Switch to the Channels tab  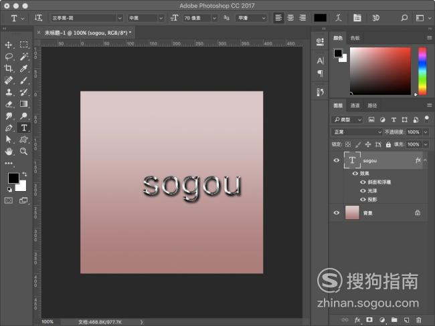(x=355, y=106)
